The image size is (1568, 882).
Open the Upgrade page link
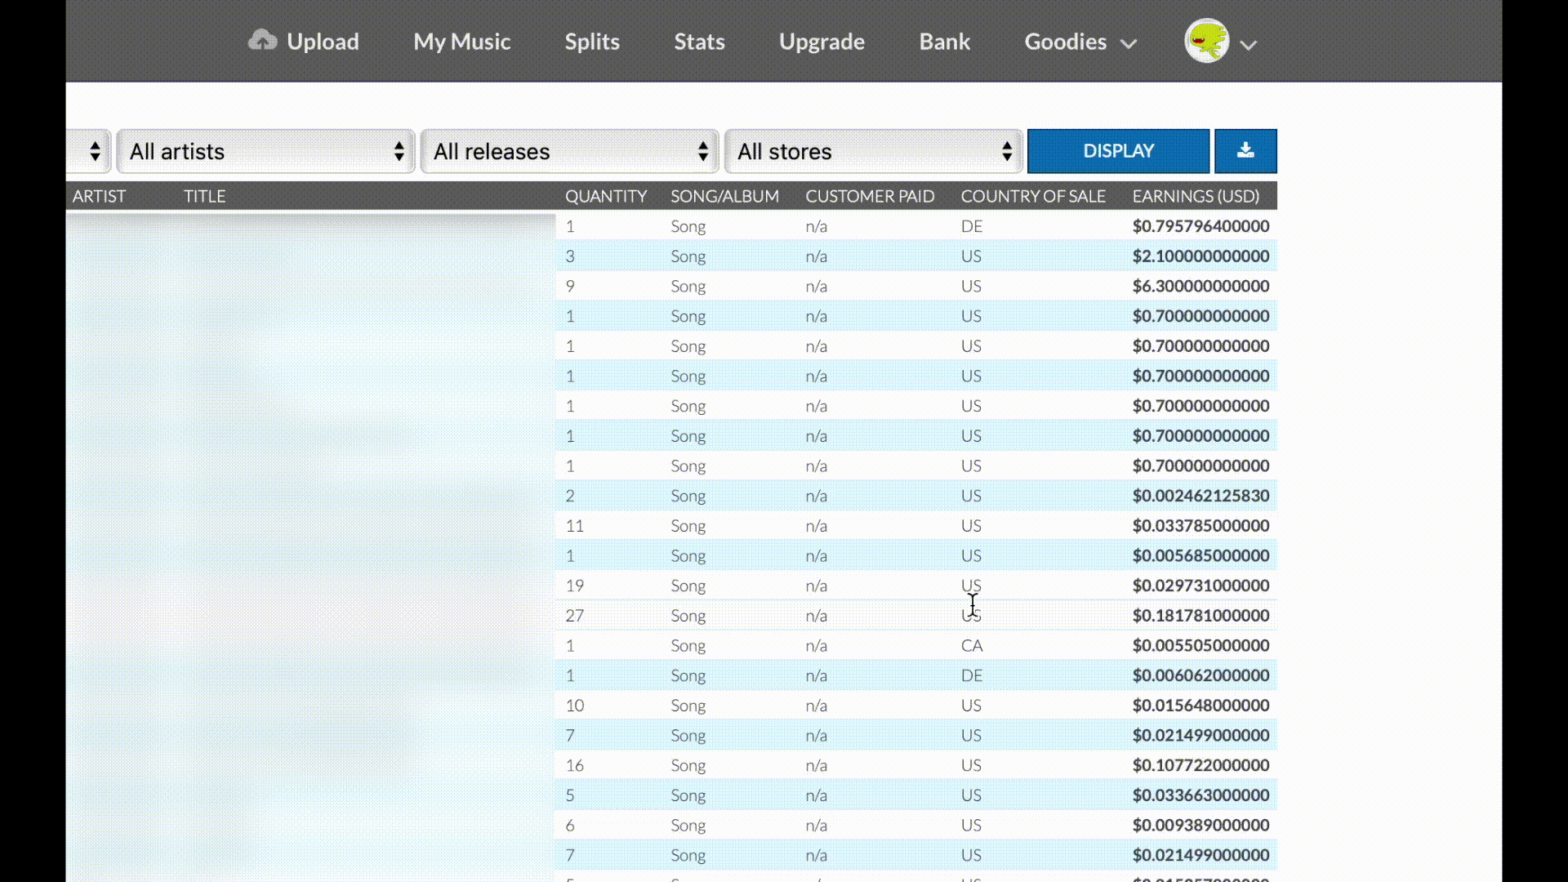click(822, 42)
